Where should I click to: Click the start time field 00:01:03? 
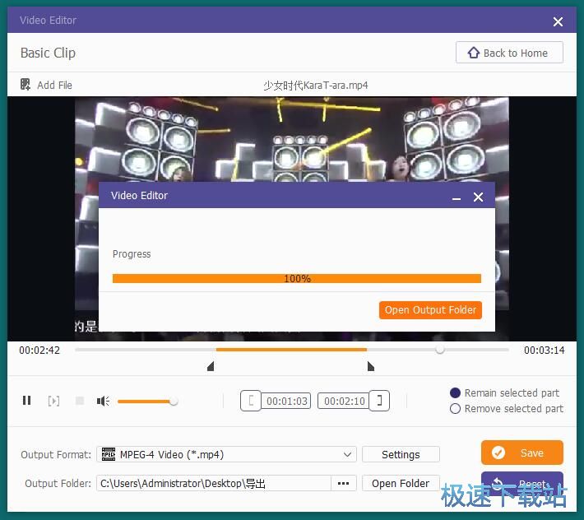point(286,401)
